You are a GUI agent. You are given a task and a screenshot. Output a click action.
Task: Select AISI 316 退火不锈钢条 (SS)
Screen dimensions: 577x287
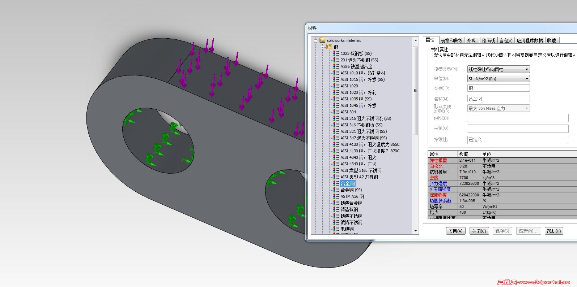click(x=366, y=118)
